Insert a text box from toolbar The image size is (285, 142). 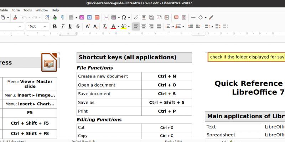click(x=97, y=17)
